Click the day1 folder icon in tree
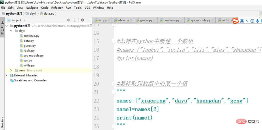 [x=16, y=31]
